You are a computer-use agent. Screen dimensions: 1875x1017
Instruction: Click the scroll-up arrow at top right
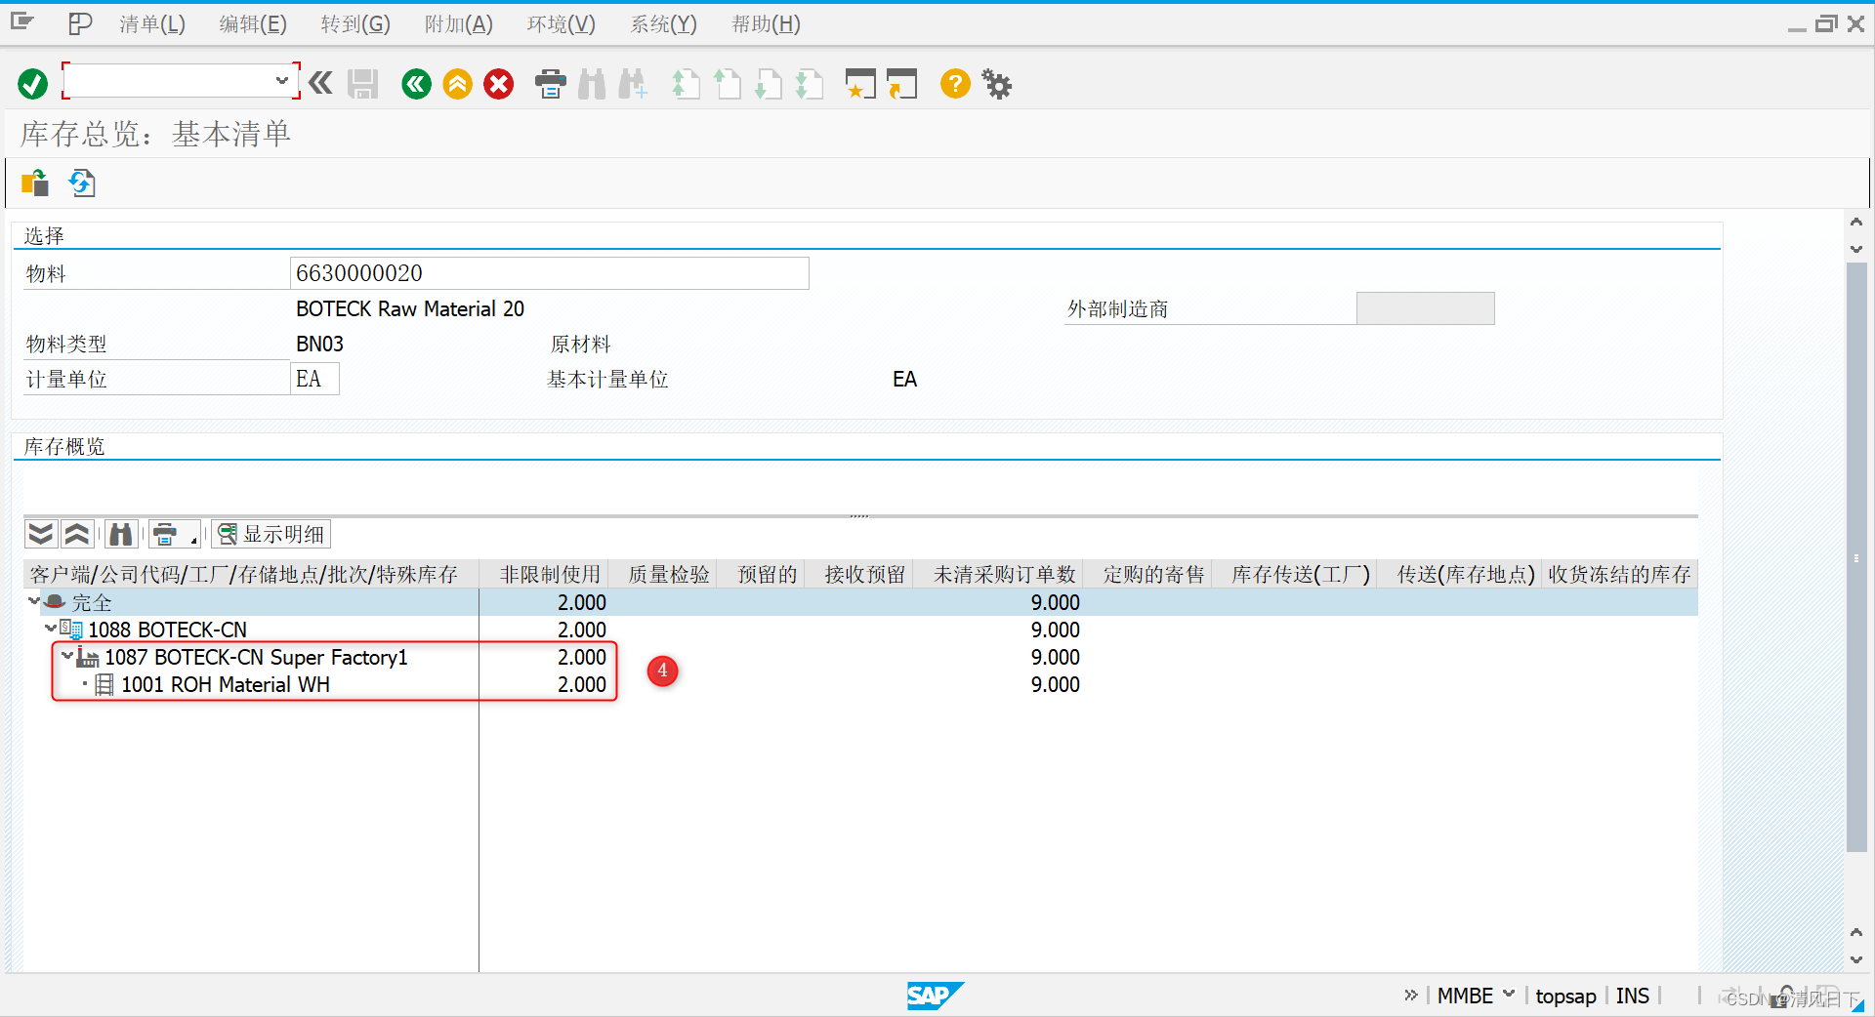pos(1856,222)
